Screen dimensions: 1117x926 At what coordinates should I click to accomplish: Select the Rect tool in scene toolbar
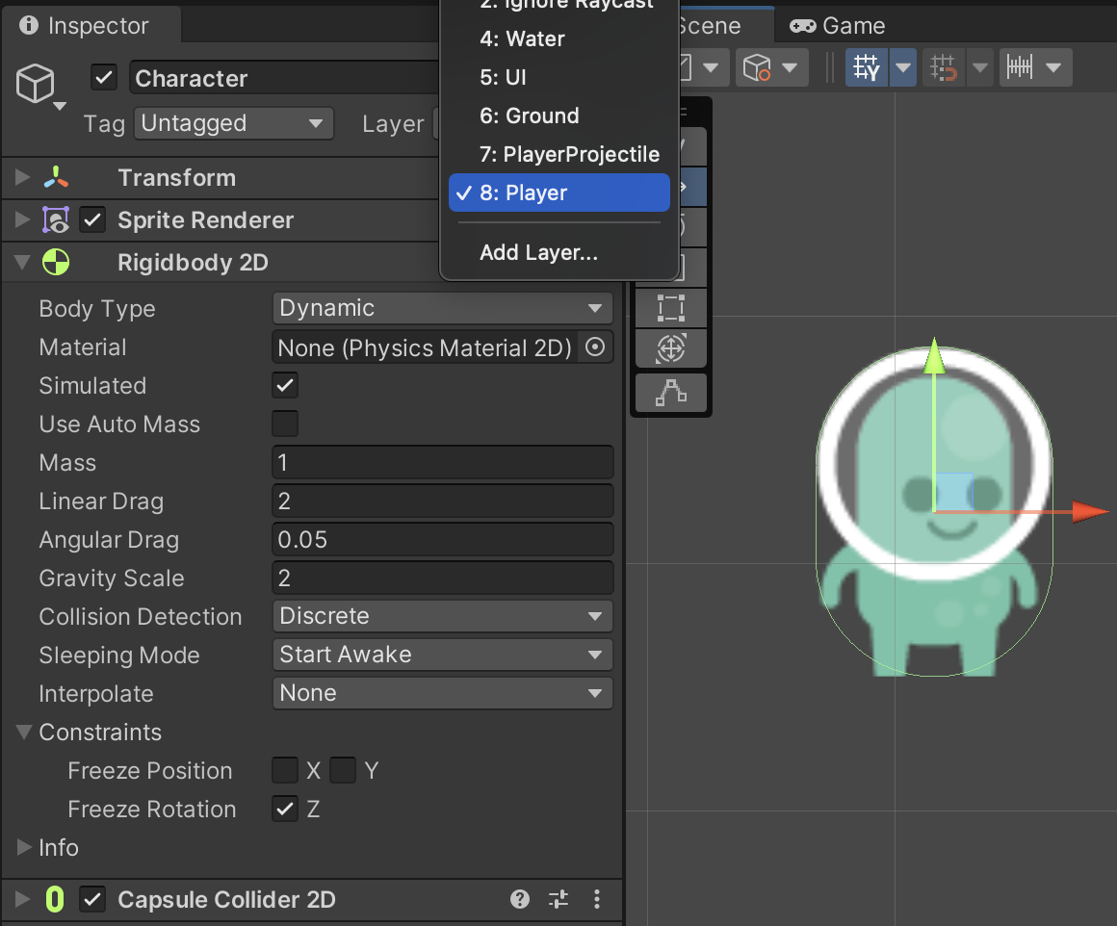pyautogui.click(x=671, y=308)
